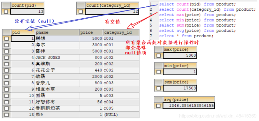This screenshot has width=259, height=121.
Task: Check the min(price) result row checkbox
Action: [x=159, y=72]
